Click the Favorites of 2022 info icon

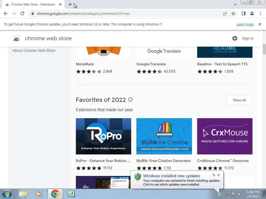click(x=130, y=99)
